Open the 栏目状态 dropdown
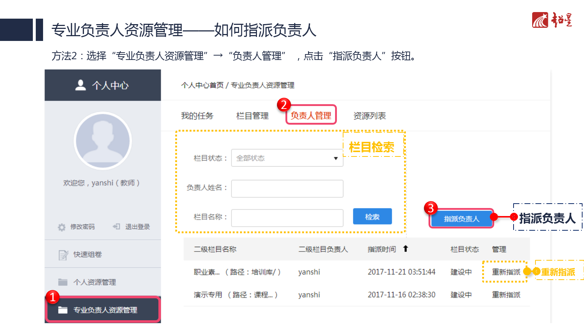The image size is (584, 329). 287,158
